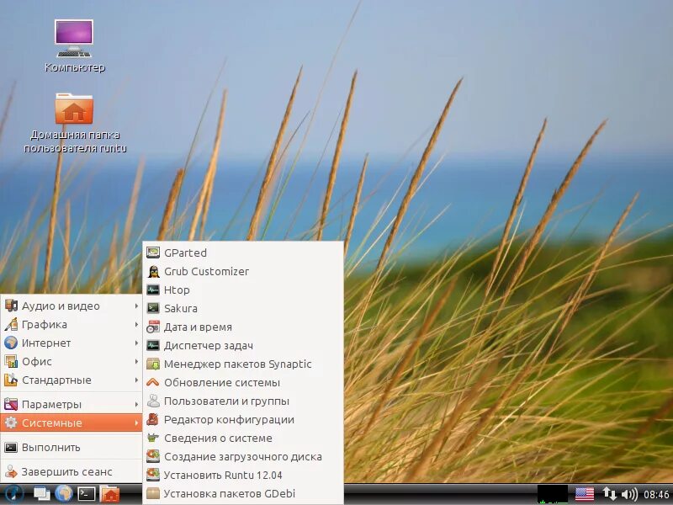
Task: Open the home folder icon on the panel
Action: (110, 494)
